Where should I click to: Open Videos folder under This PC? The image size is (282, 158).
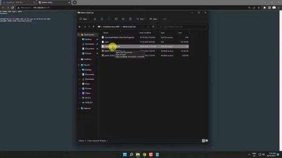click(88, 93)
